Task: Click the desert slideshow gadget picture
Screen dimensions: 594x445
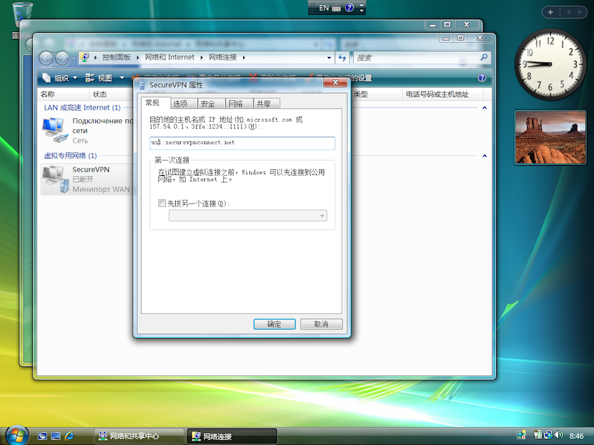Action: tap(550, 137)
